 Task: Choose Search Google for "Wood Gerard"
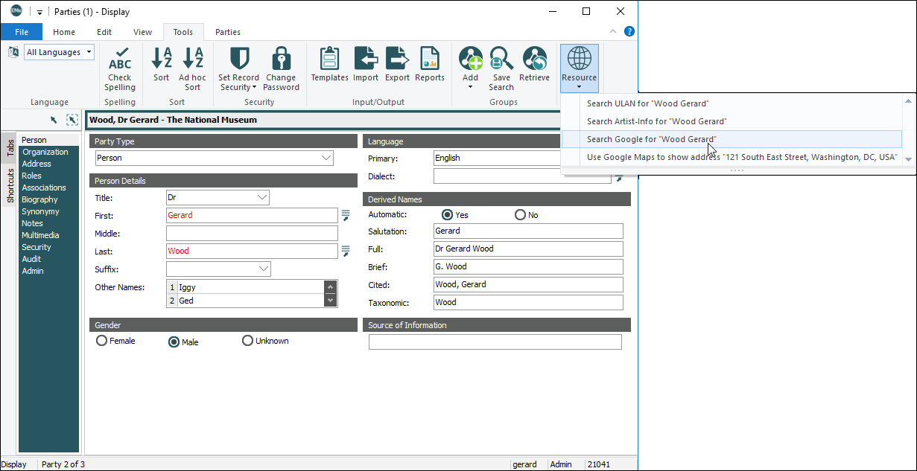(651, 139)
